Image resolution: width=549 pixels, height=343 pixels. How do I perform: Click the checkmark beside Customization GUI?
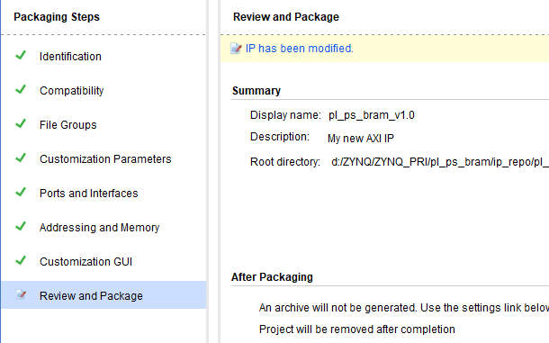point(21,261)
